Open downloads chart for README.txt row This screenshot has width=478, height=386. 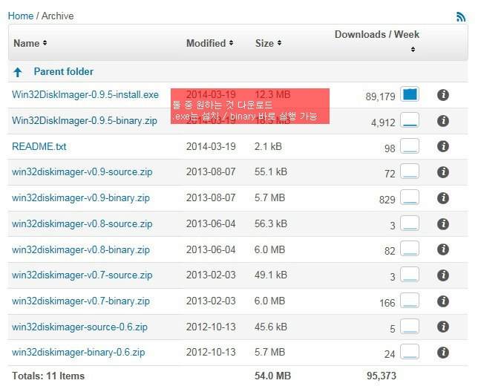point(410,145)
